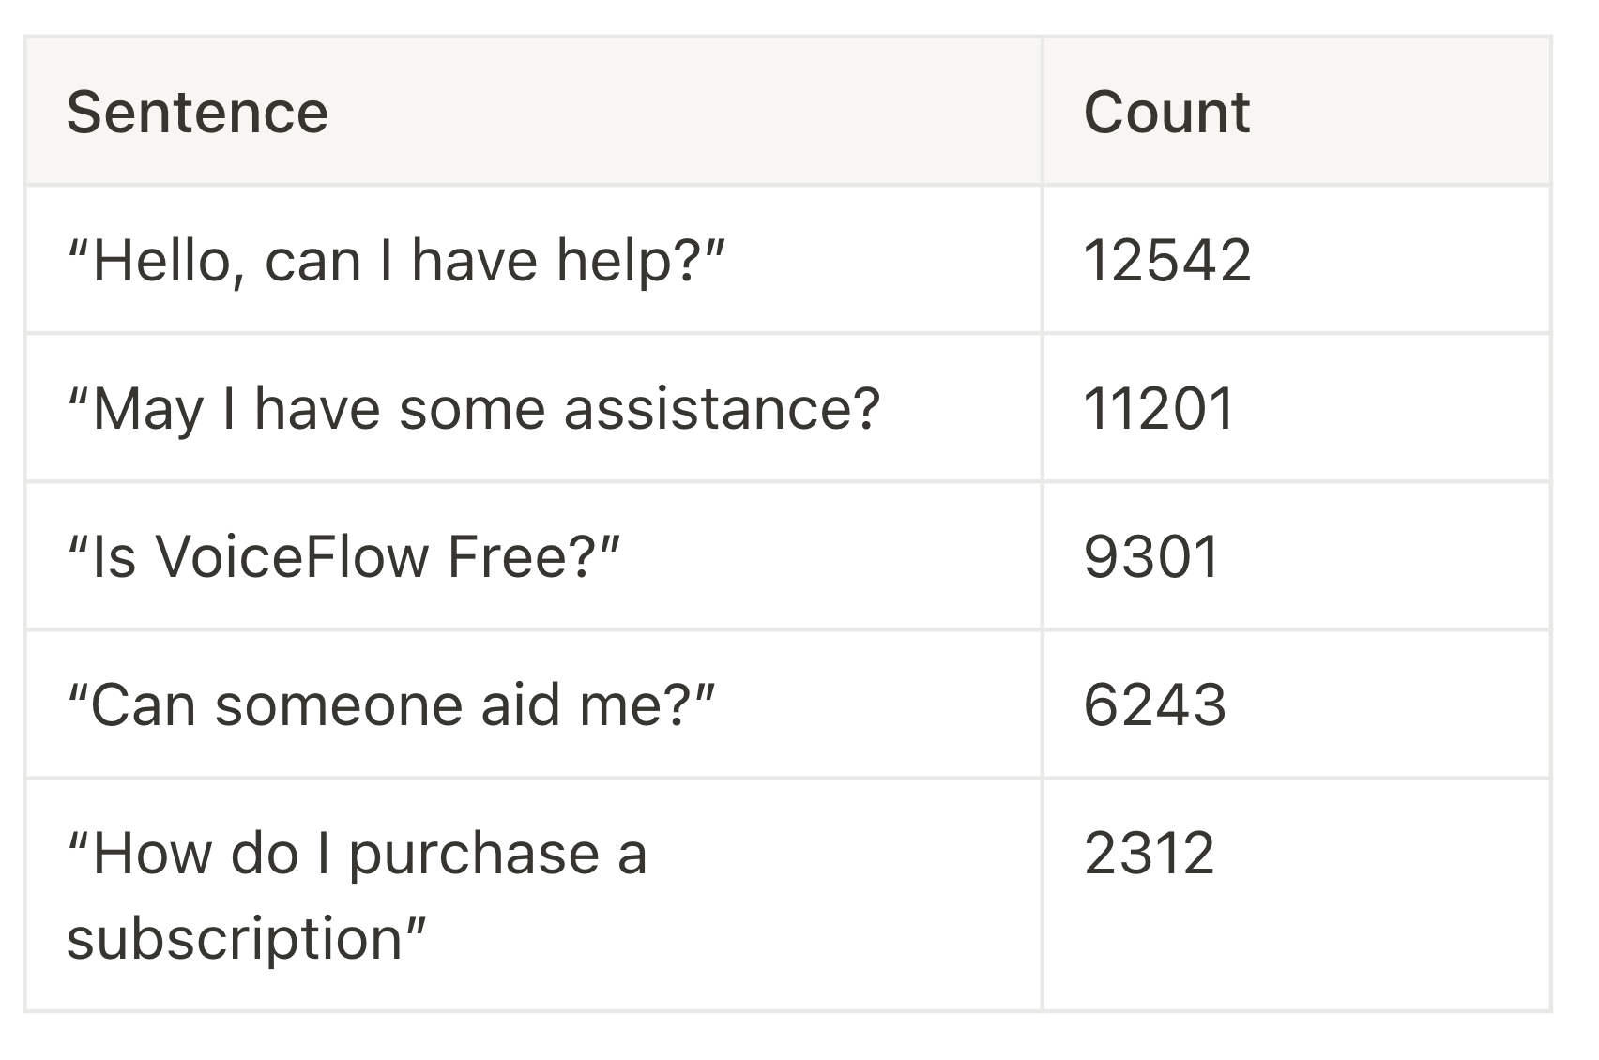Click the word "Hello" in the first row

tap(158, 260)
